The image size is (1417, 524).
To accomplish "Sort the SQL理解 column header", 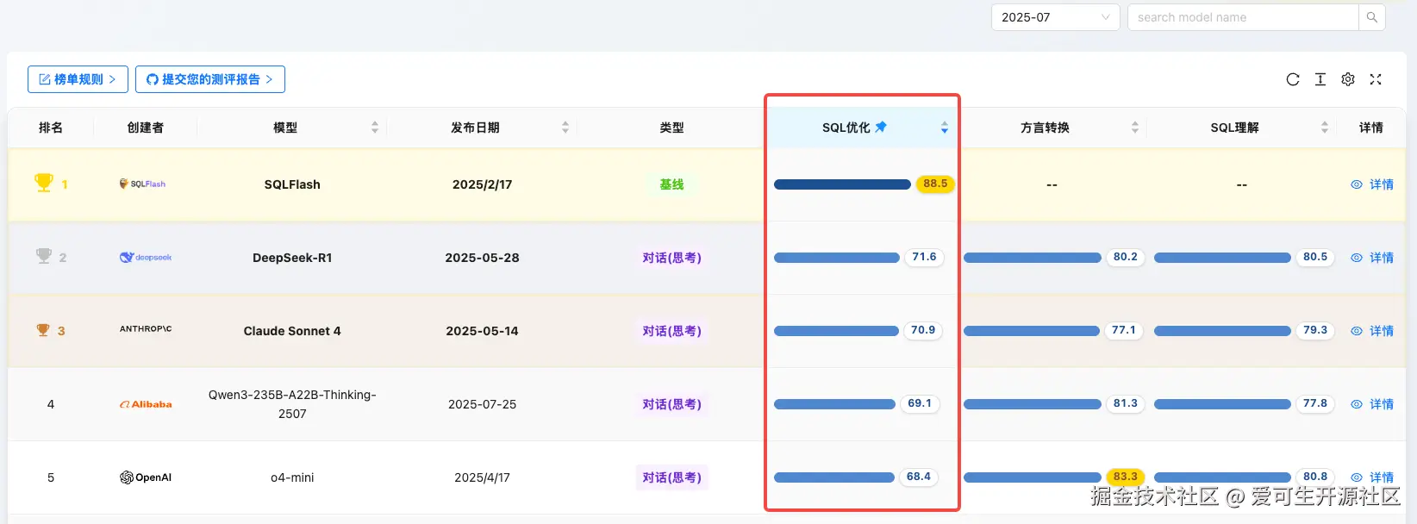I will pyautogui.click(x=1325, y=128).
